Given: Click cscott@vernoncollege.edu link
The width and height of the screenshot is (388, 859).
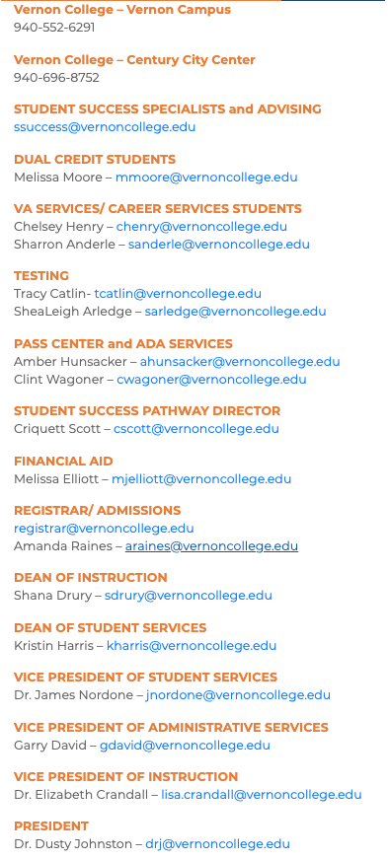Looking at the screenshot, I should coord(195,429).
